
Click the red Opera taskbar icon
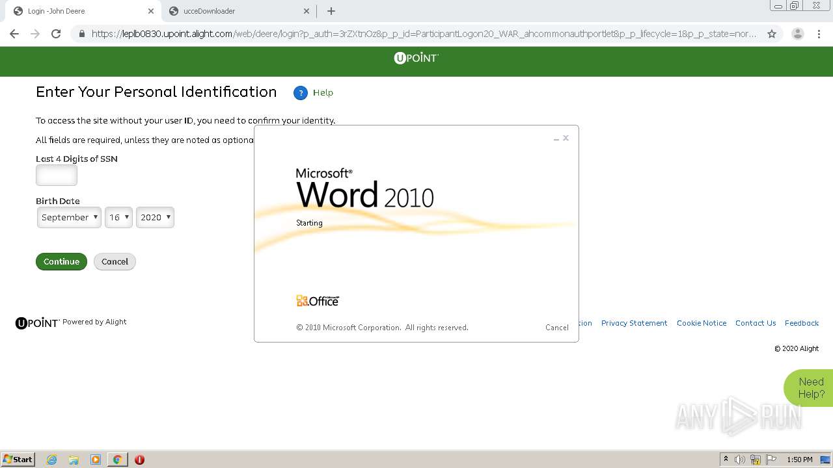point(139,460)
